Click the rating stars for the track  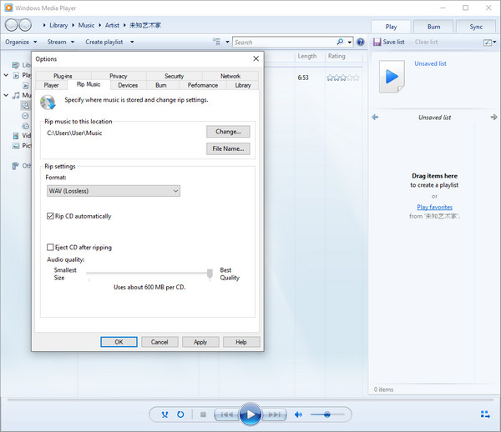coord(343,78)
